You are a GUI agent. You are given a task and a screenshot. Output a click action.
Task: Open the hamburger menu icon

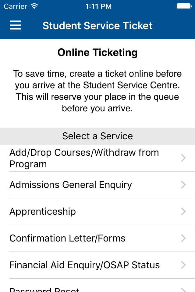tap(15, 25)
